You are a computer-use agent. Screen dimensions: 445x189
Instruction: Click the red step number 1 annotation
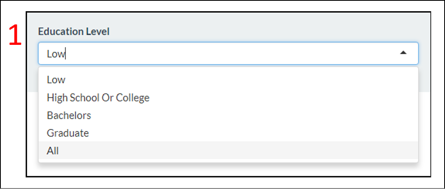pos(15,36)
